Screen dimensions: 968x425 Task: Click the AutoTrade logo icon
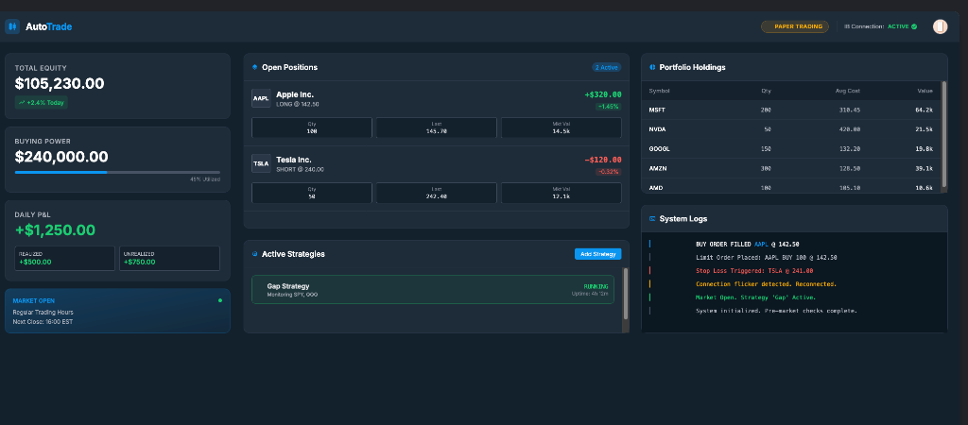click(12, 26)
